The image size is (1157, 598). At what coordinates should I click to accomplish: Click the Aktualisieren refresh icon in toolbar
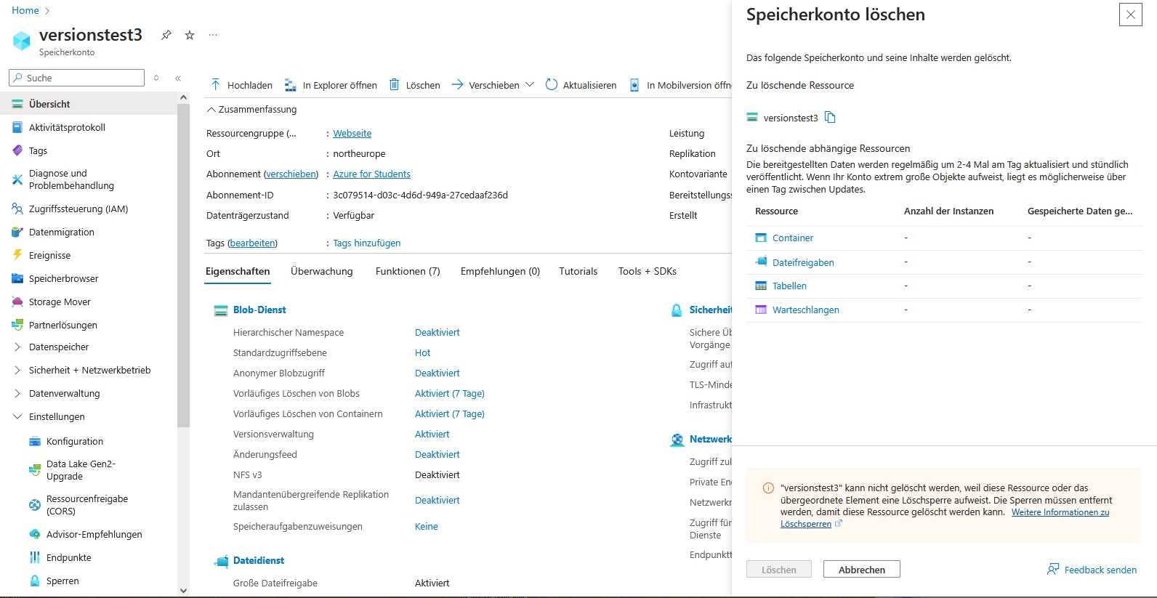[x=552, y=85]
